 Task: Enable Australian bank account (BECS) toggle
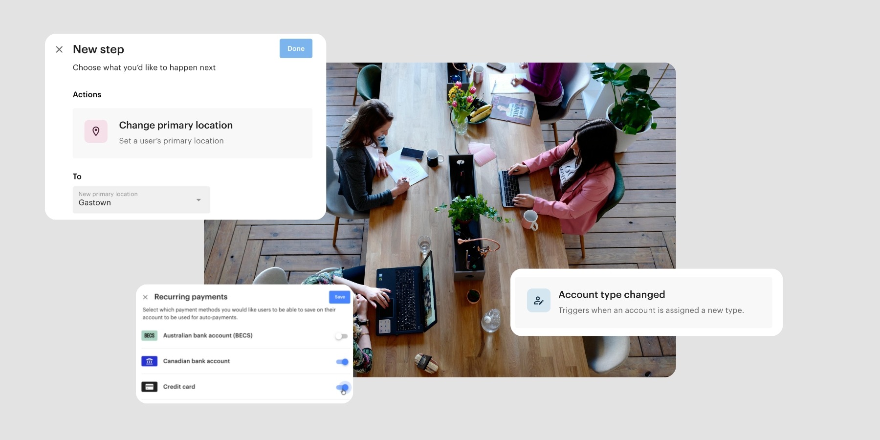pos(341,336)
